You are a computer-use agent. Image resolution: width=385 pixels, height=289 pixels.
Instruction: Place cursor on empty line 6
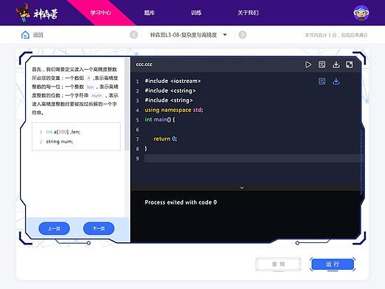252,129
